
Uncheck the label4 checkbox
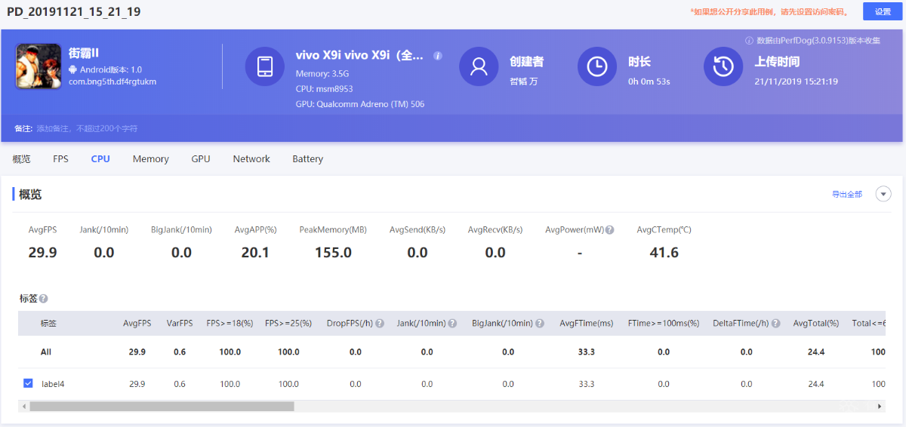click(28, 384)
